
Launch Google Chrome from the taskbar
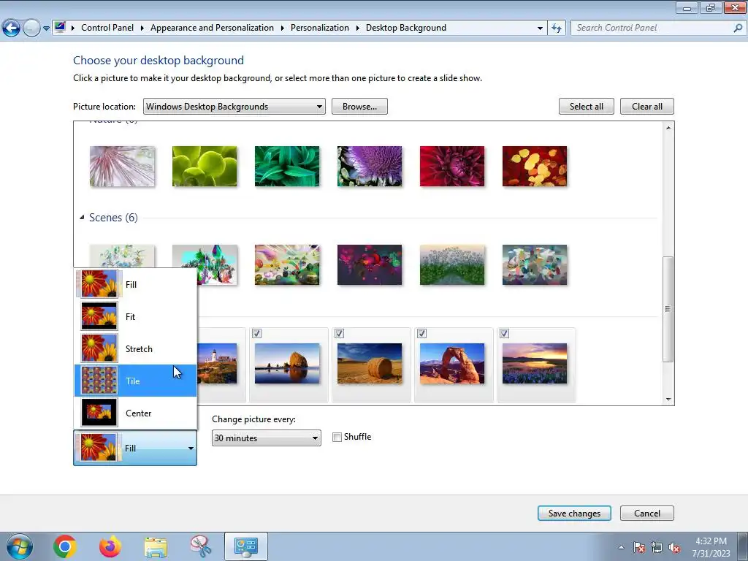pos(64,546)
